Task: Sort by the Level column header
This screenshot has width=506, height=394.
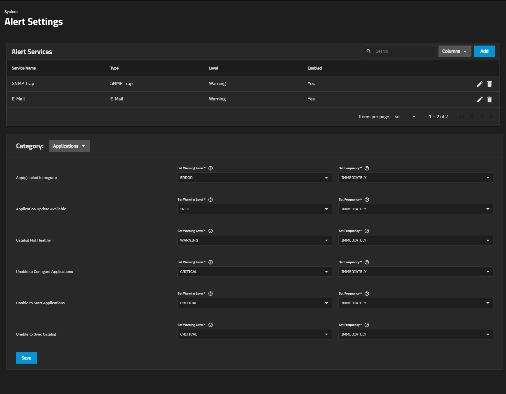Action: point(213,68)
